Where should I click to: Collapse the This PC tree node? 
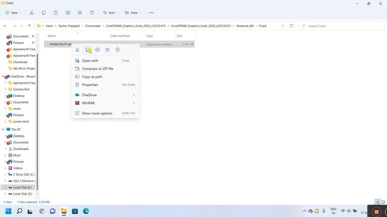point(3,130)
